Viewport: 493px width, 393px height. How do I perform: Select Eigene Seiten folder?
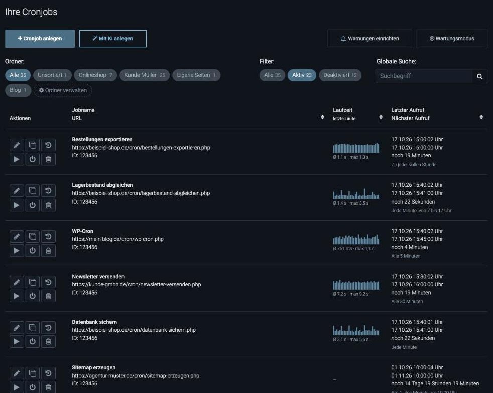(x=196, y=75)
